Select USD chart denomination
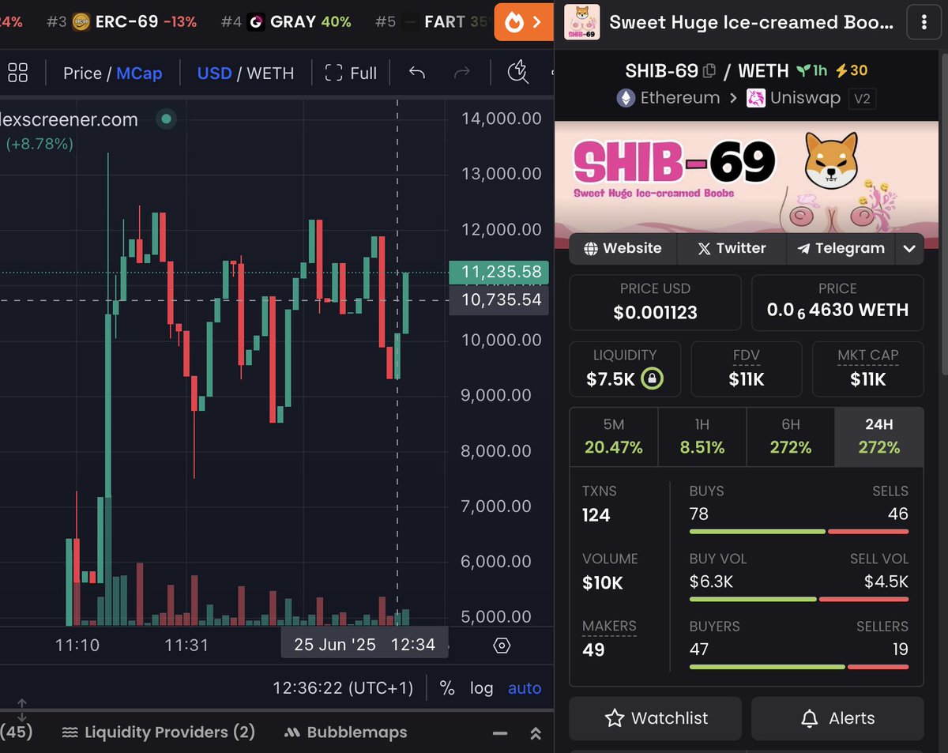The height and width of the screenshot is (753, 948). click(x=214, y=73)
